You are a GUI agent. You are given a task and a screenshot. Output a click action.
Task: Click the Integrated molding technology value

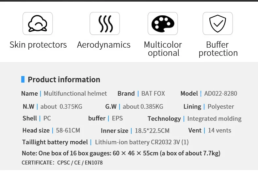[214, 119]
